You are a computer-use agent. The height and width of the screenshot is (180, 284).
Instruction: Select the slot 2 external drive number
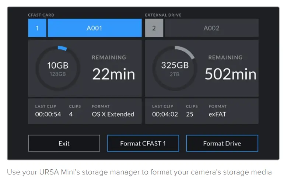154,28
